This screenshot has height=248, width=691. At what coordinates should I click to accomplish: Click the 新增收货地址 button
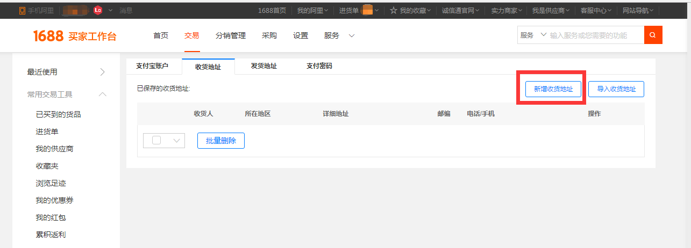click(553, 89)
